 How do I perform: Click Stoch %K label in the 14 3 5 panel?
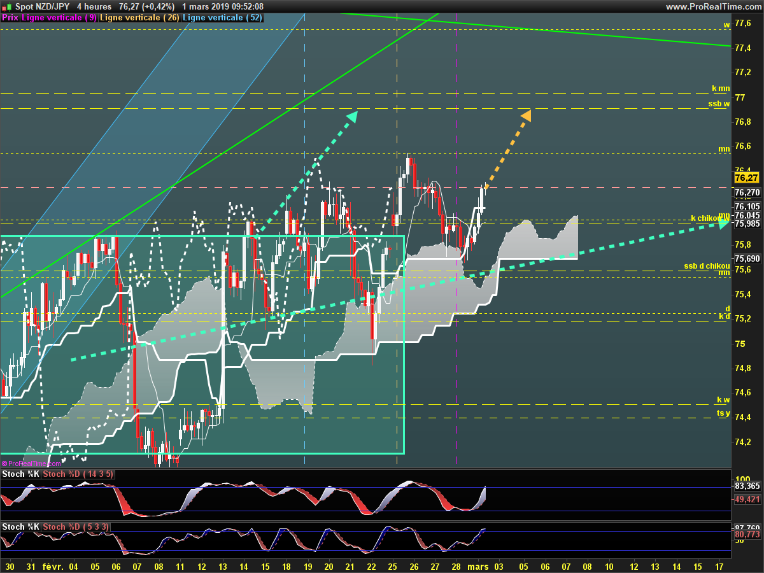point(20,474)
